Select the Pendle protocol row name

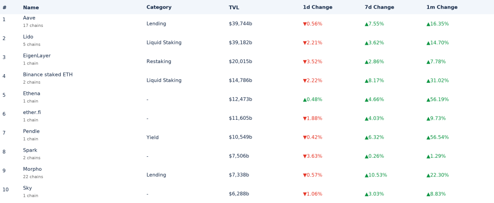[31, 131]
